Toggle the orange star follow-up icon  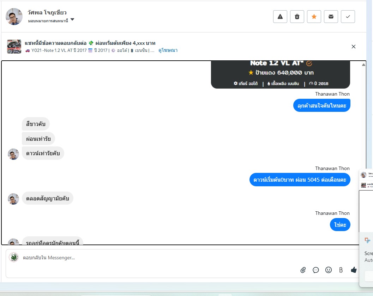(314, 17)
